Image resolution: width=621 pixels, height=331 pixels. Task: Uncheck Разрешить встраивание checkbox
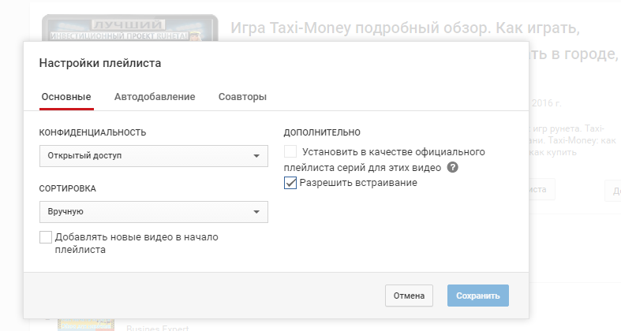pyautogui.click(x=290, y=183)
